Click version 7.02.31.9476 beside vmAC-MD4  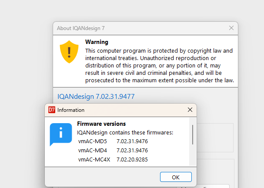(132, 150)
